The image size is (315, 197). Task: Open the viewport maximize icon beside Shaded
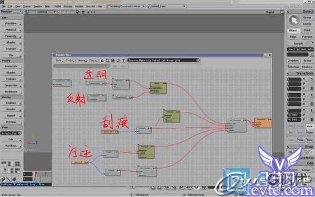tap(282, 12)
